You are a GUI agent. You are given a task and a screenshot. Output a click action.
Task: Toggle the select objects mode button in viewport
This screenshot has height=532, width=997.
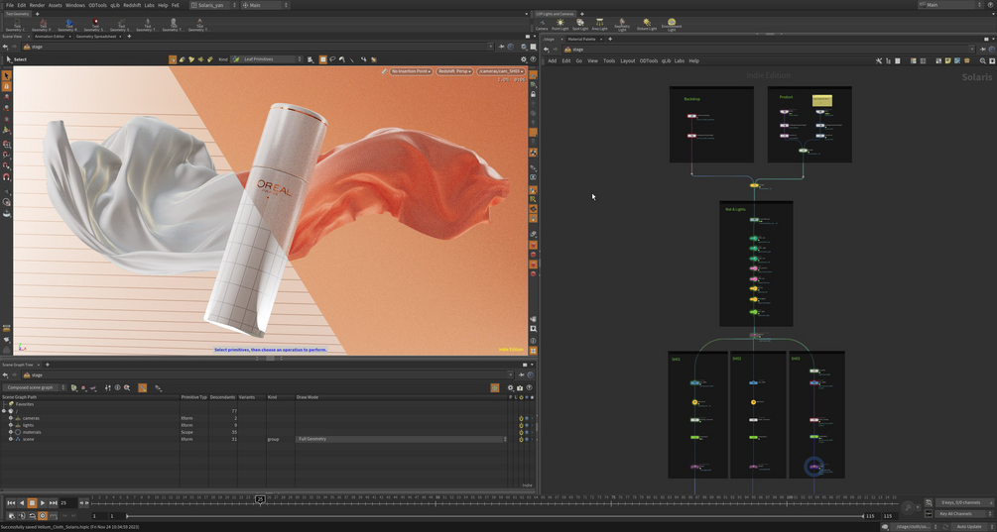pos(173,59)
